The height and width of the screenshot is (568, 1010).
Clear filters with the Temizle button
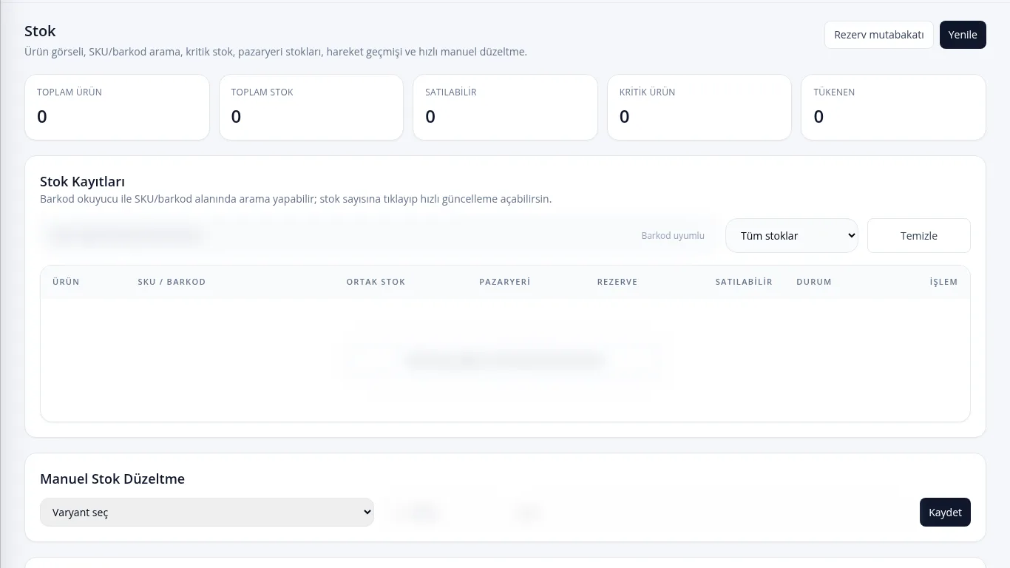(x=919, y=236)
